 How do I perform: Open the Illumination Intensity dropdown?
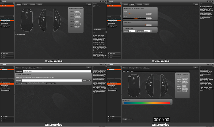pyautogui.click(x=133, y=31)
